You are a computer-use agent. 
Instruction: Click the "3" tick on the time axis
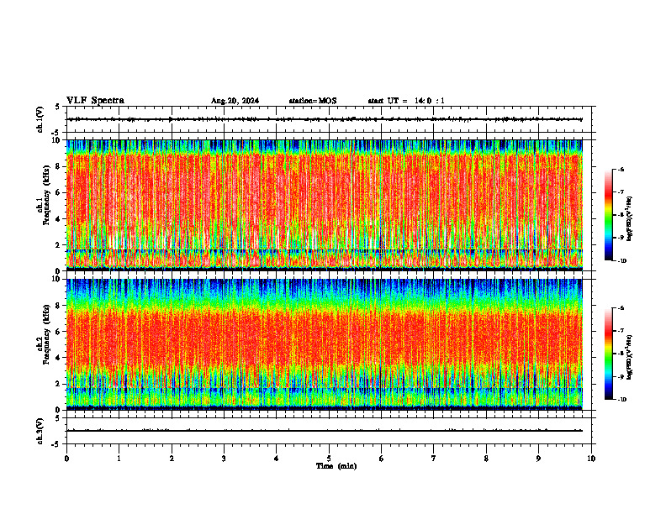224,459
